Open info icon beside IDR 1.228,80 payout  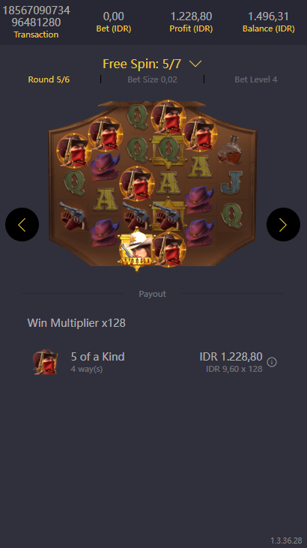coord(272,362)
